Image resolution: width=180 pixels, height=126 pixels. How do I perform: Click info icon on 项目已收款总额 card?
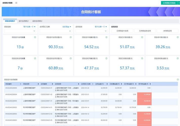coord(142,58)
